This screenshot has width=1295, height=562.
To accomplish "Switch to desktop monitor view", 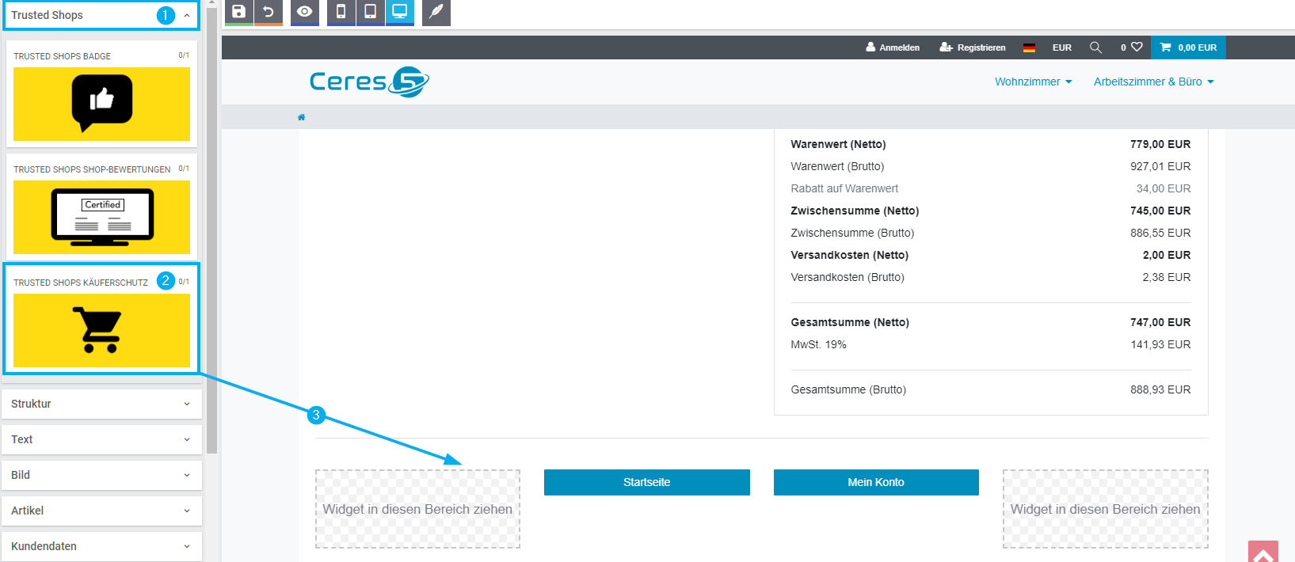I will point(400,12).
